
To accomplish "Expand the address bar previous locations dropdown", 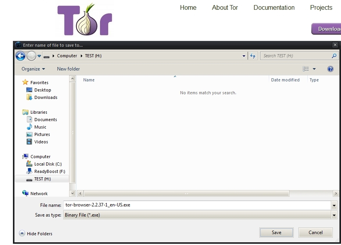I will (x=244, y=56).
